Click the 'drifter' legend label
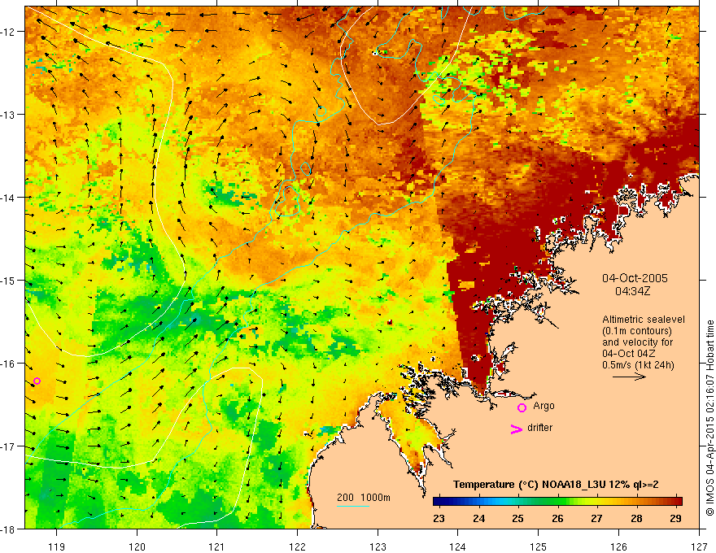This screenshot has height=553, width=716. (x=539, y=428)
